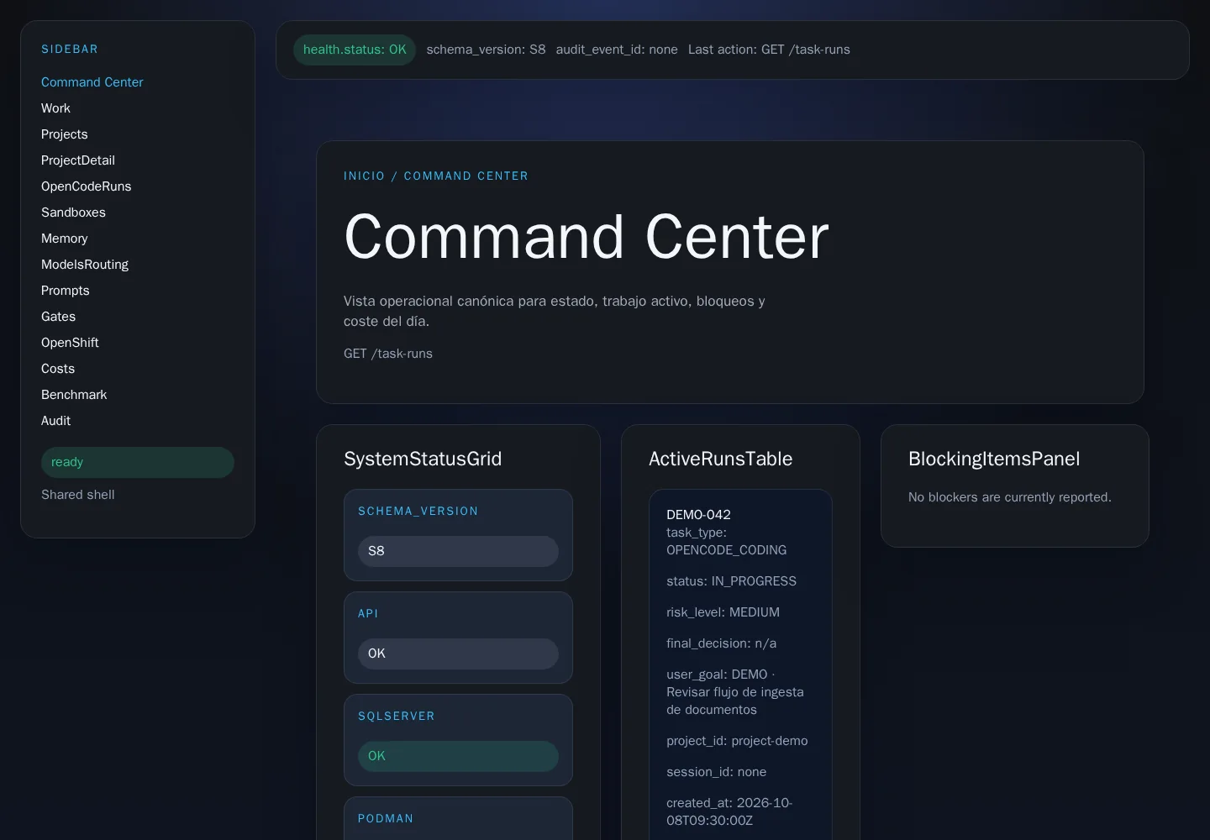Click the large Command Center heading
The width and height of the screenshot is (1210, 840).
[x=587, y=236]
